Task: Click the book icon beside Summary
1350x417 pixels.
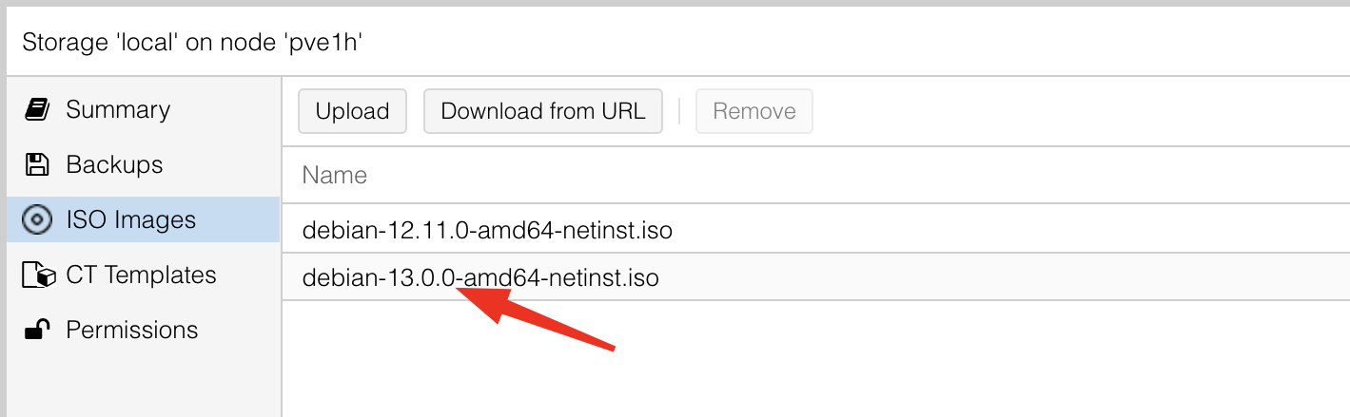Action: pyautogui.click(x=37, y=109)
